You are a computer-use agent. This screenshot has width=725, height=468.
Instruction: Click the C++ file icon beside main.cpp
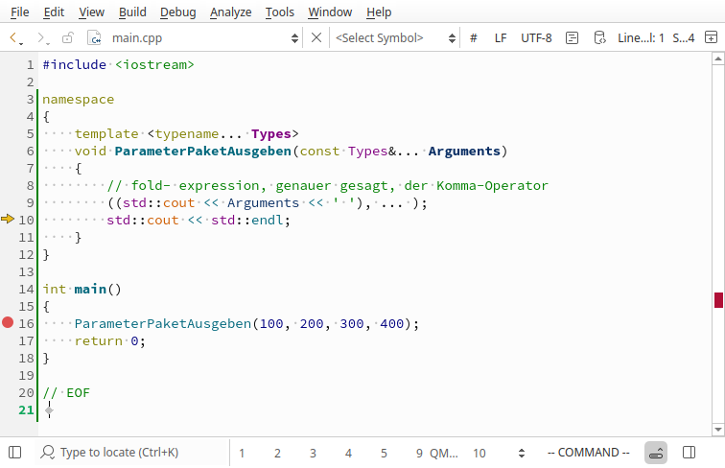click(94, 37)
